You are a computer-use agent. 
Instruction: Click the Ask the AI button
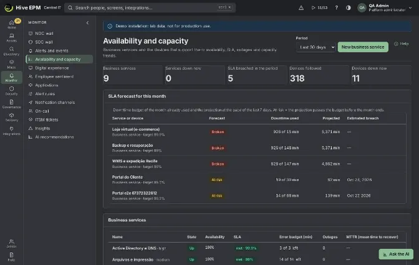396,254
